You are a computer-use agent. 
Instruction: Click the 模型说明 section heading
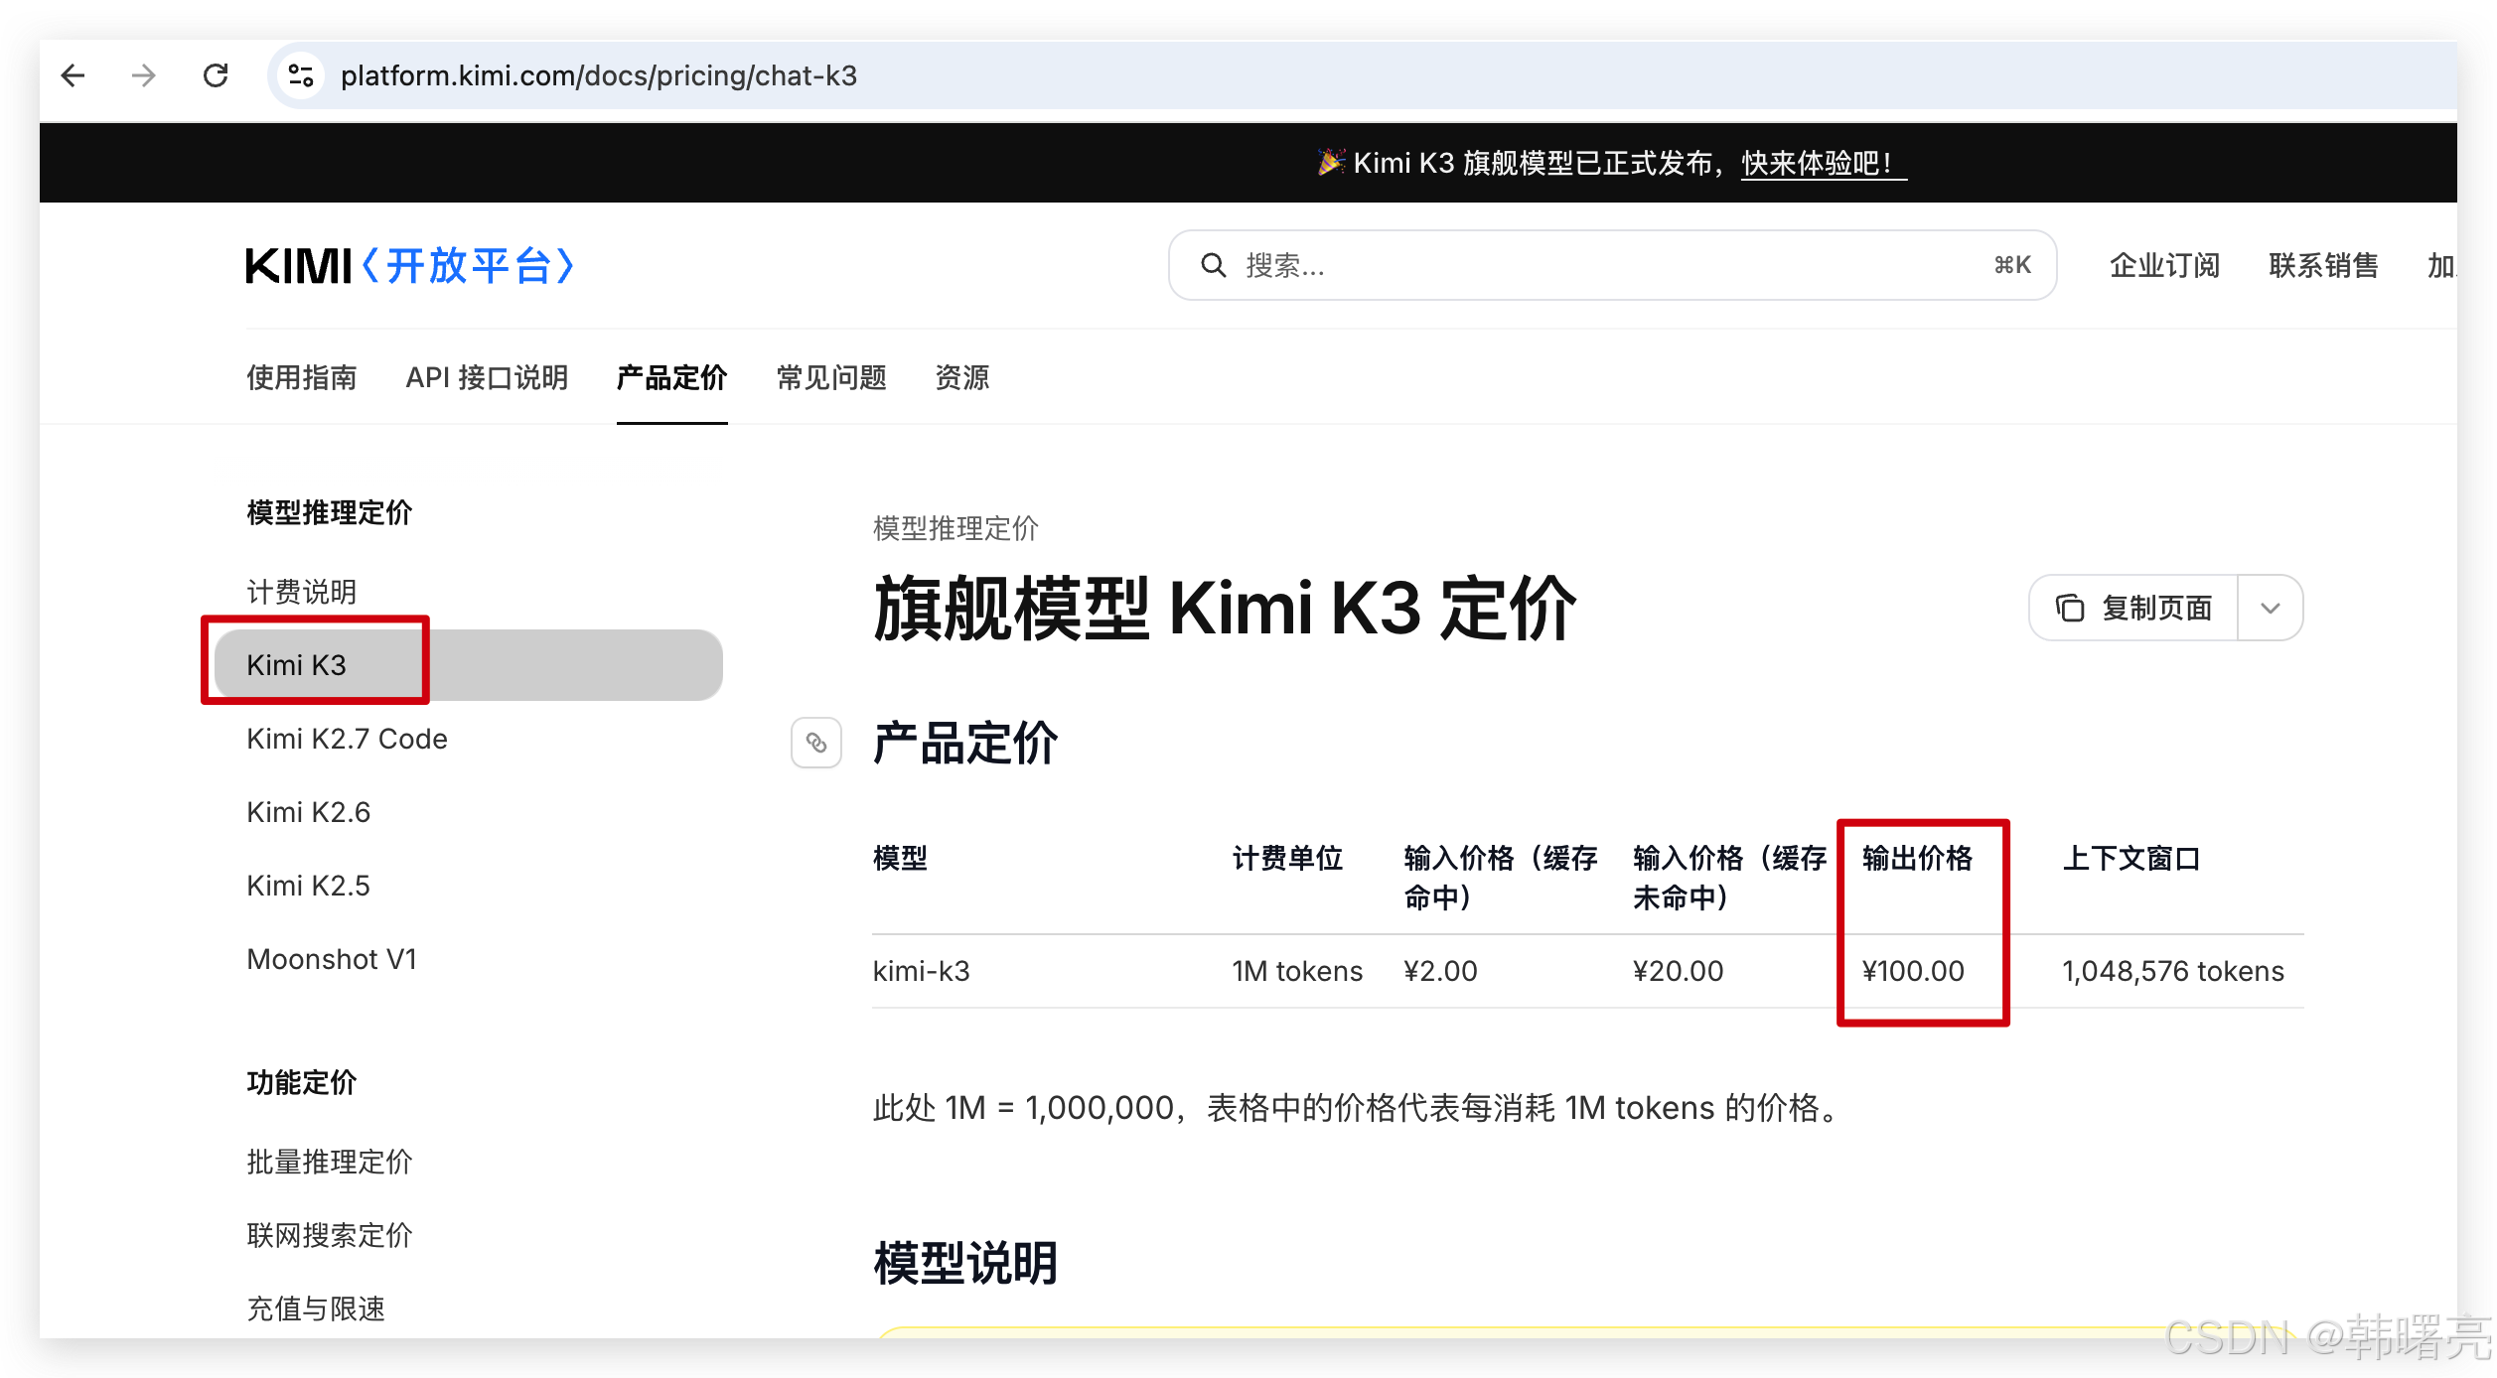pos(966,1263)
